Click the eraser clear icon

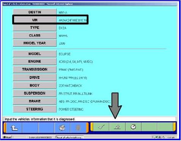[117, 127]
